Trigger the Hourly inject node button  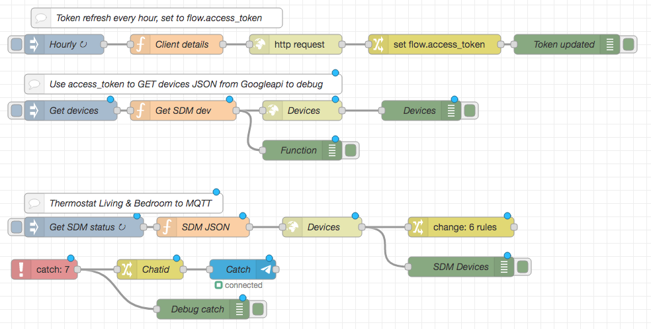pos(16,44)
